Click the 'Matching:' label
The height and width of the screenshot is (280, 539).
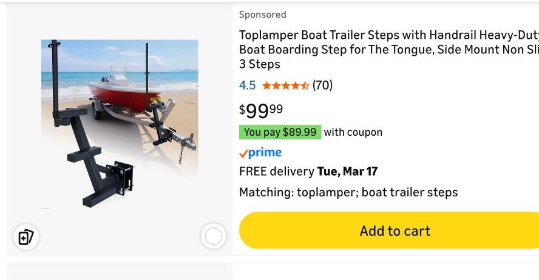pos(266,193)
